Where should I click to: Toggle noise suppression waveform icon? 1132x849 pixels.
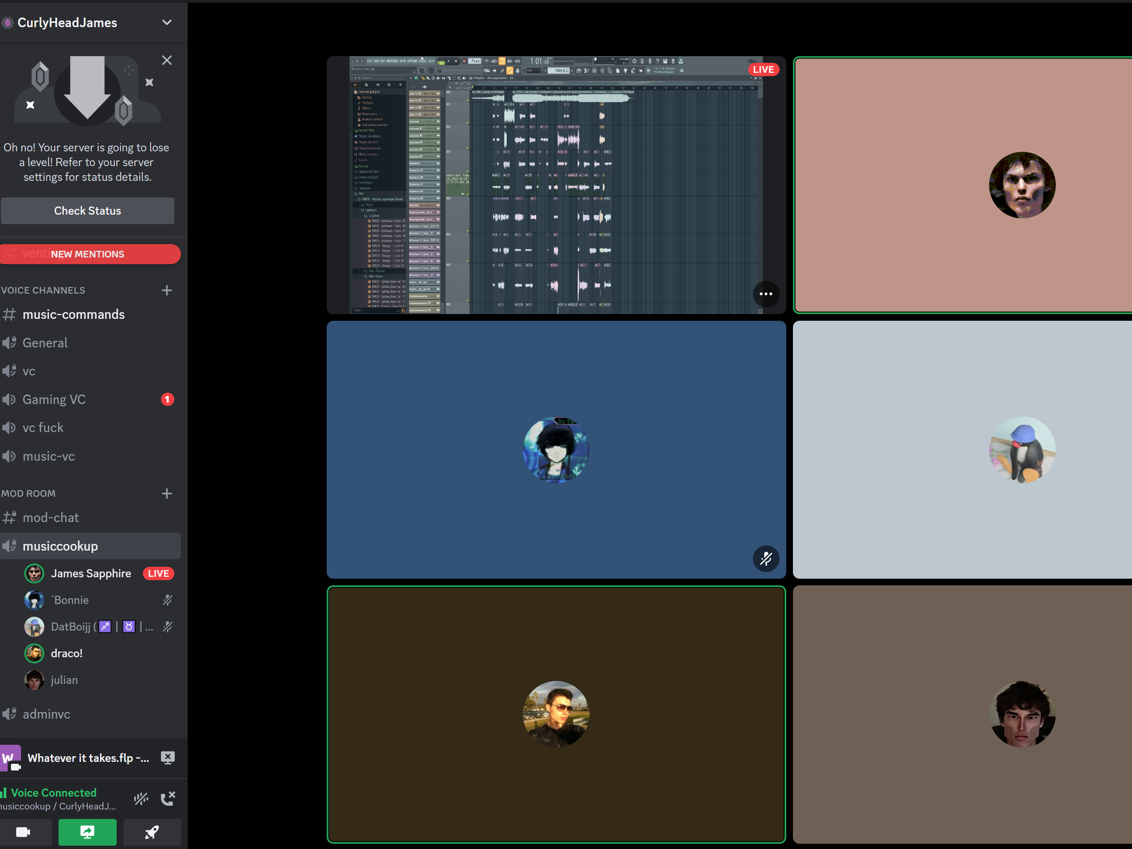[141, 799]
